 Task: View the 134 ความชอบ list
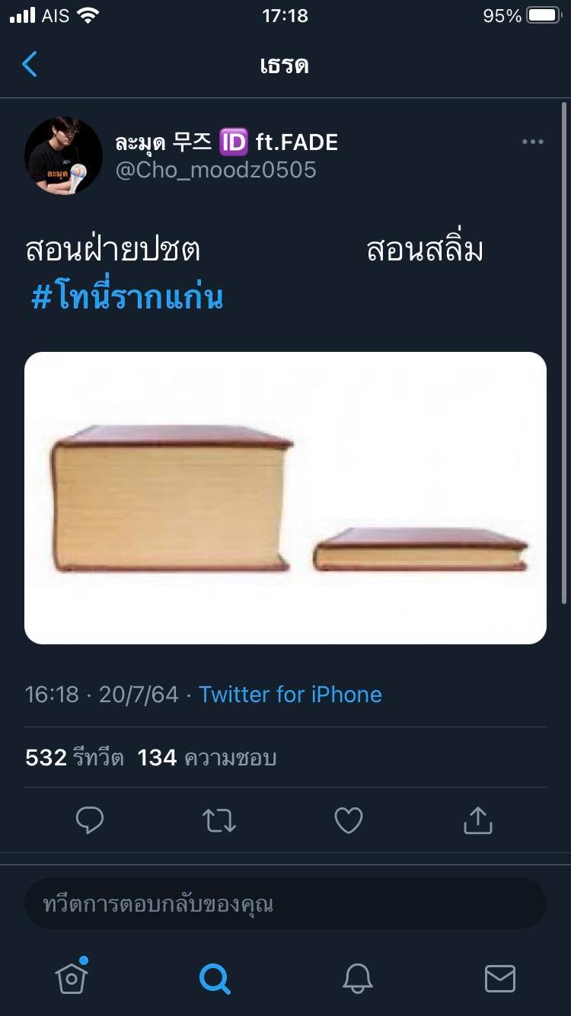tap(207, 757)
